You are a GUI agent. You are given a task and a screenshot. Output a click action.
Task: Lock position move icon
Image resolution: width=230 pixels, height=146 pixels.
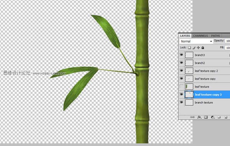198,48
